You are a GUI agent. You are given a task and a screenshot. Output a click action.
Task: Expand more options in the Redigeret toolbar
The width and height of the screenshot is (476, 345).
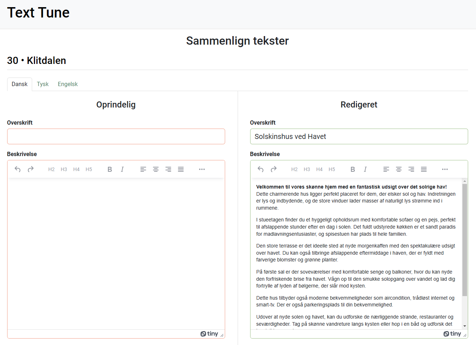[445, 169]
